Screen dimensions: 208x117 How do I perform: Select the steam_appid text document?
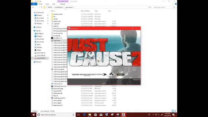click(x=57, y=103)
